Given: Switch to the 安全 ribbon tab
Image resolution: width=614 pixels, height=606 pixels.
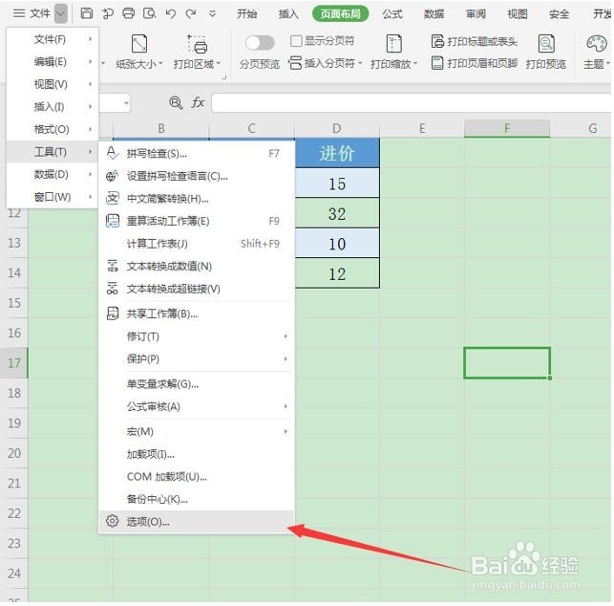Looking at the screenshot, I should click(x=559, y=14).
